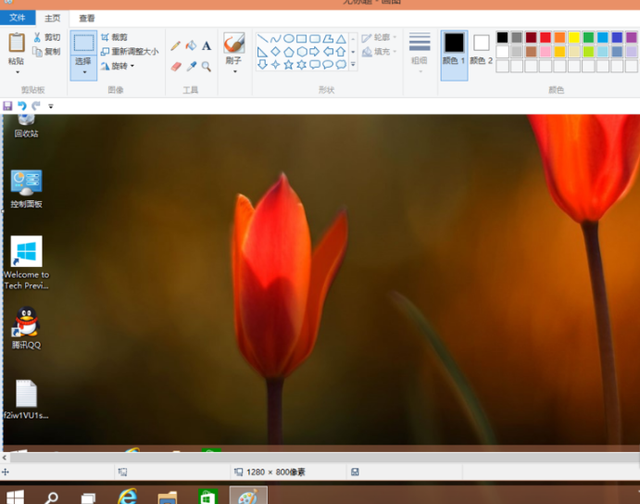Toggle 颜色 2 (Color 2) as active color
This screenshot has height=504, width=640.
click(482, 54)
